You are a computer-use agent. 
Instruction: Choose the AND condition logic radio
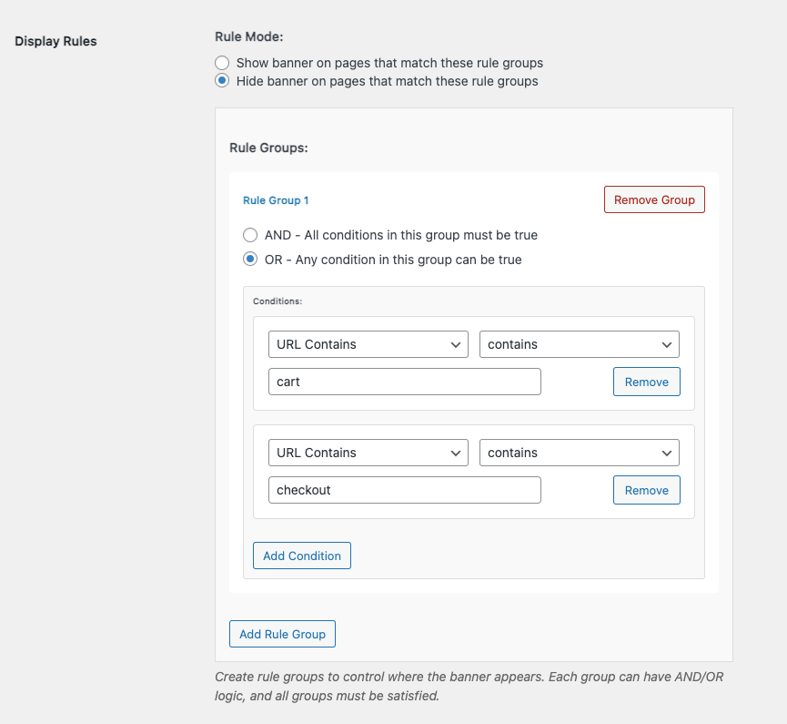[x=250, y=235]
